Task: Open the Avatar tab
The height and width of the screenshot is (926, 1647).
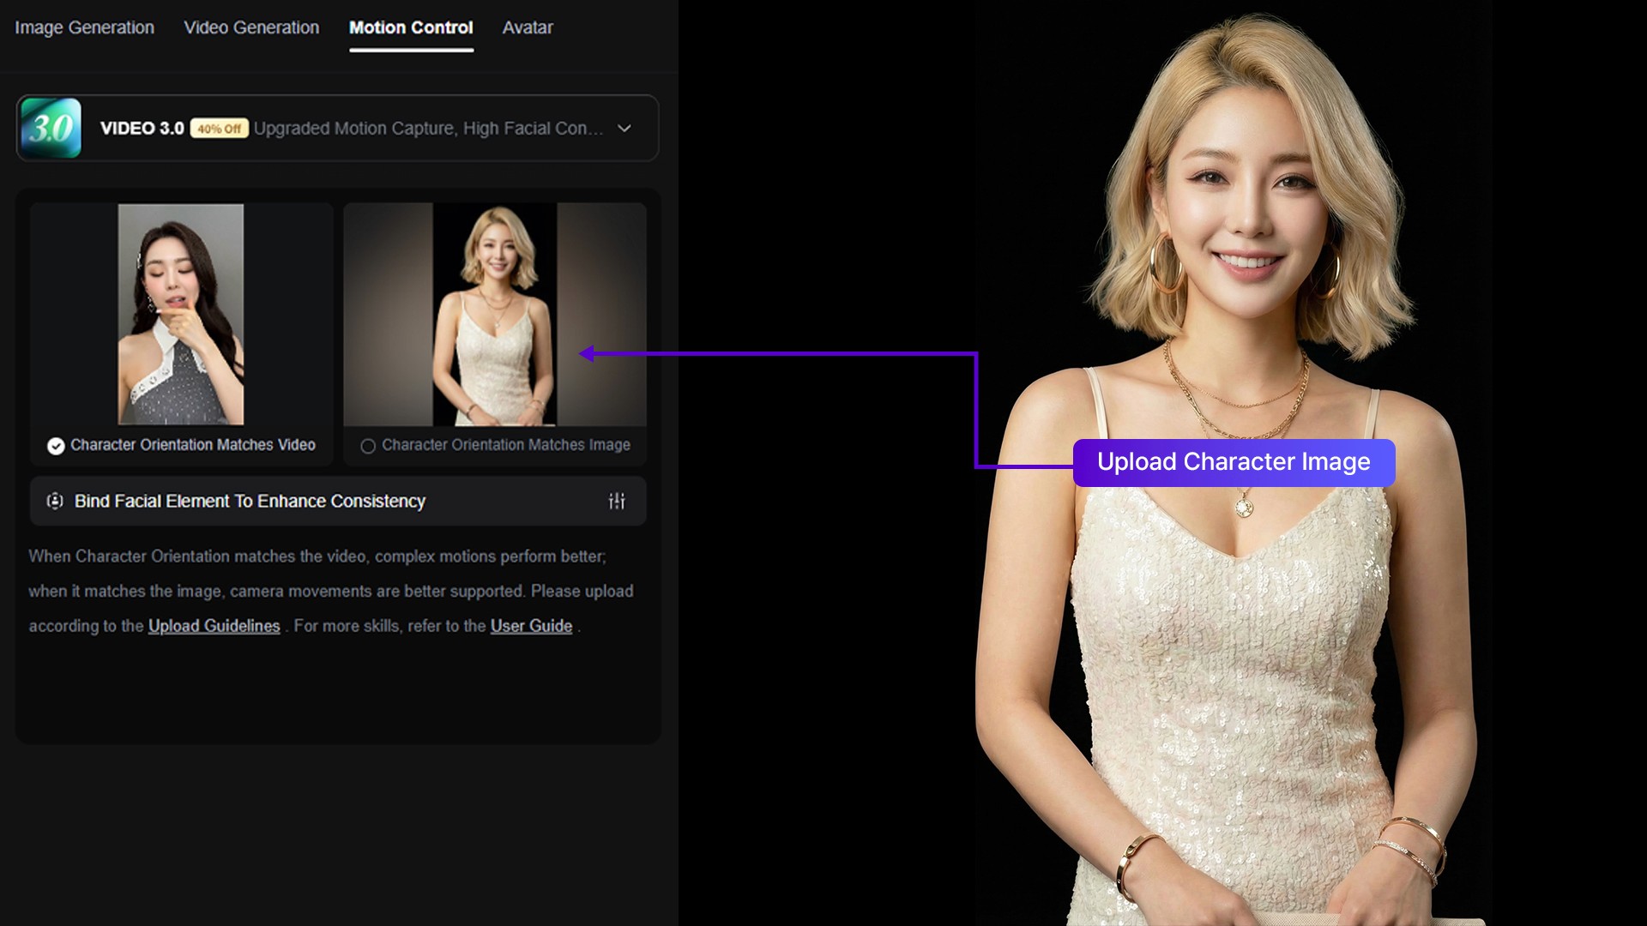Action: pyautogui.click(x=528, y=27)
